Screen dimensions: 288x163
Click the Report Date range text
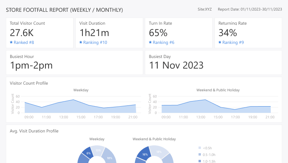point(250,9)
